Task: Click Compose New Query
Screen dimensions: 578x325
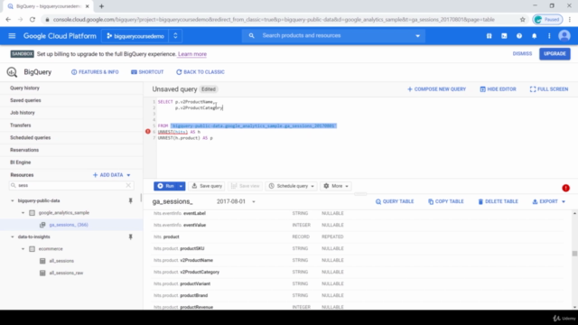Action: [436, 89]
